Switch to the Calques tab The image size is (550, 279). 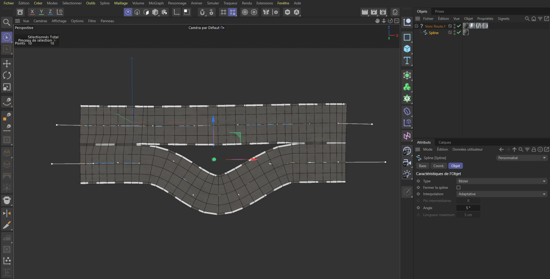click(445, 142)
